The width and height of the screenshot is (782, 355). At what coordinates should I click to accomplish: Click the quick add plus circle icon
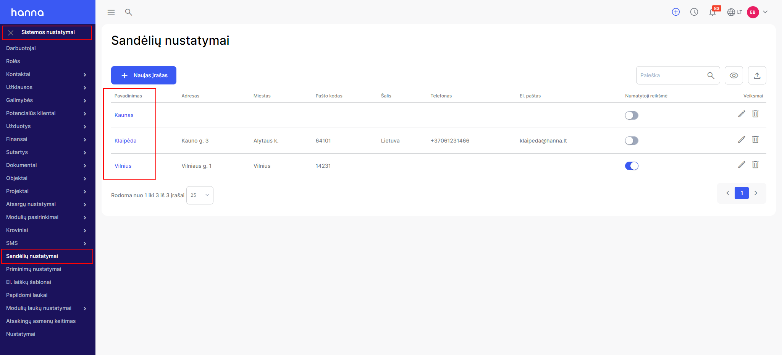(x=676, y=12)
